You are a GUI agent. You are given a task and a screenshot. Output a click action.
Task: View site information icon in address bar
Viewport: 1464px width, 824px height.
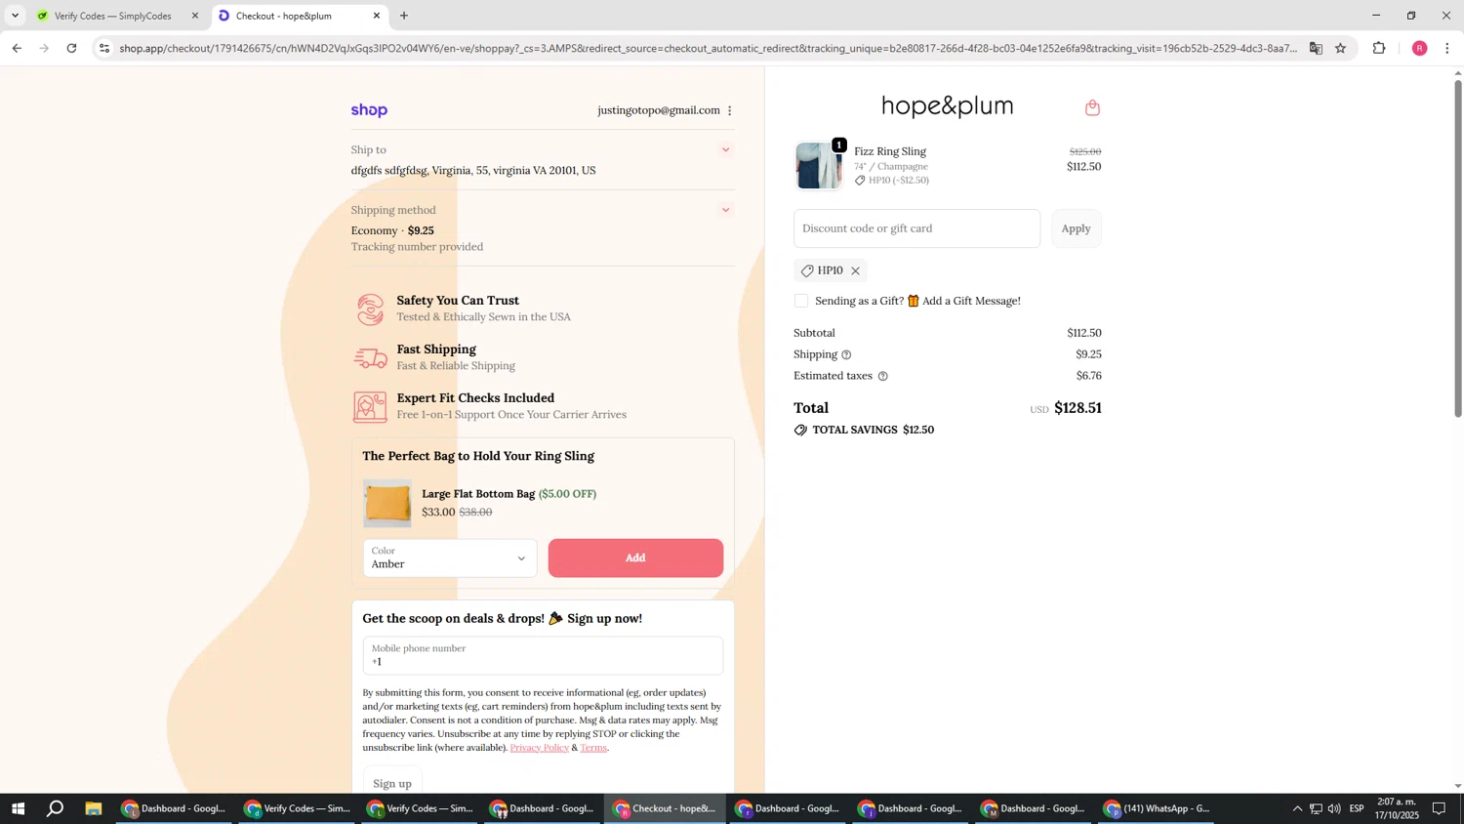(104, 48)
